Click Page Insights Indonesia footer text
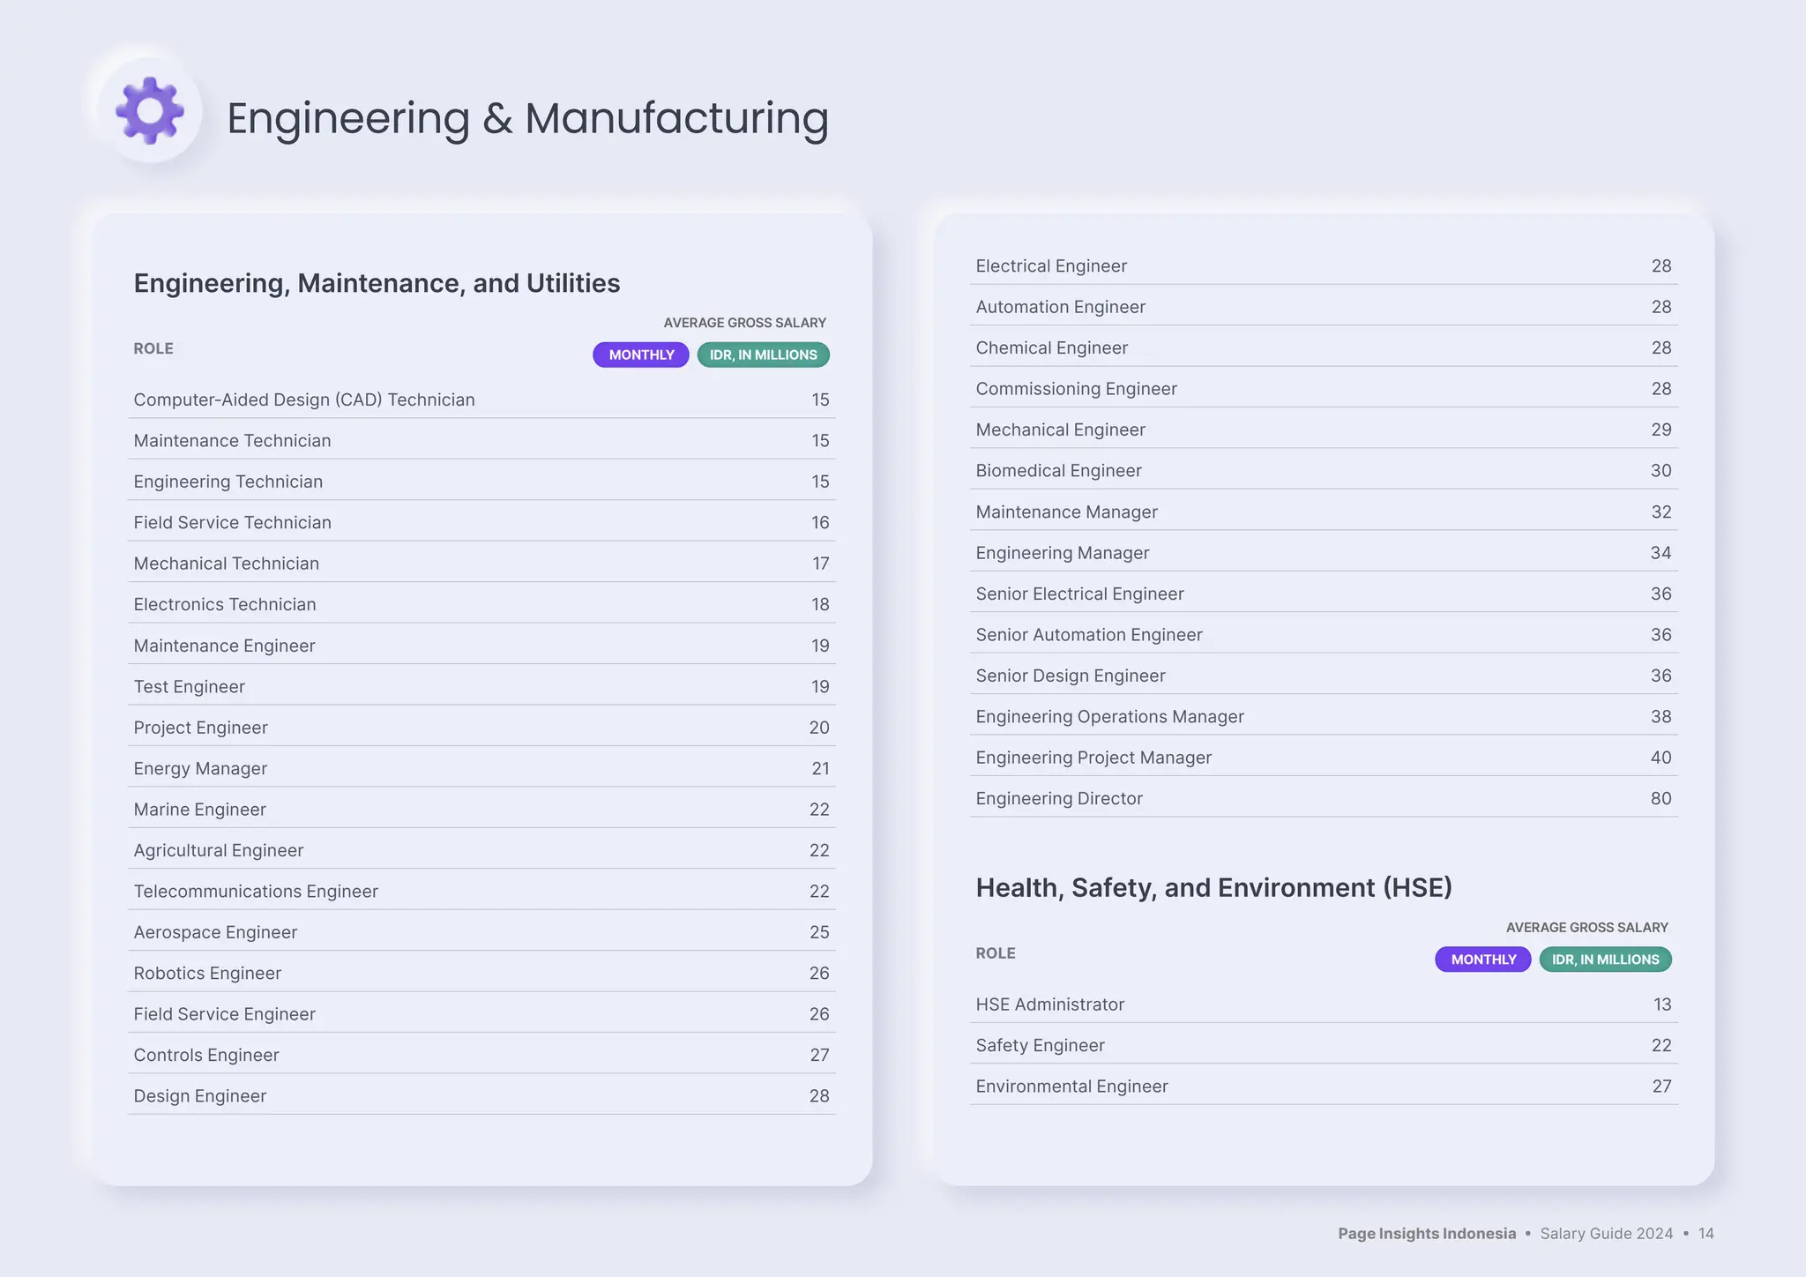1806x1277 pixels. (x=1427, y=1234)
